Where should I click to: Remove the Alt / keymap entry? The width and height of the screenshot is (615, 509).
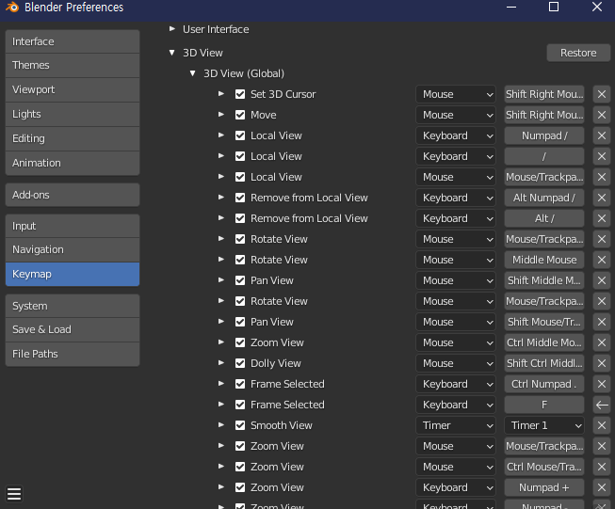tap(601, 218)
